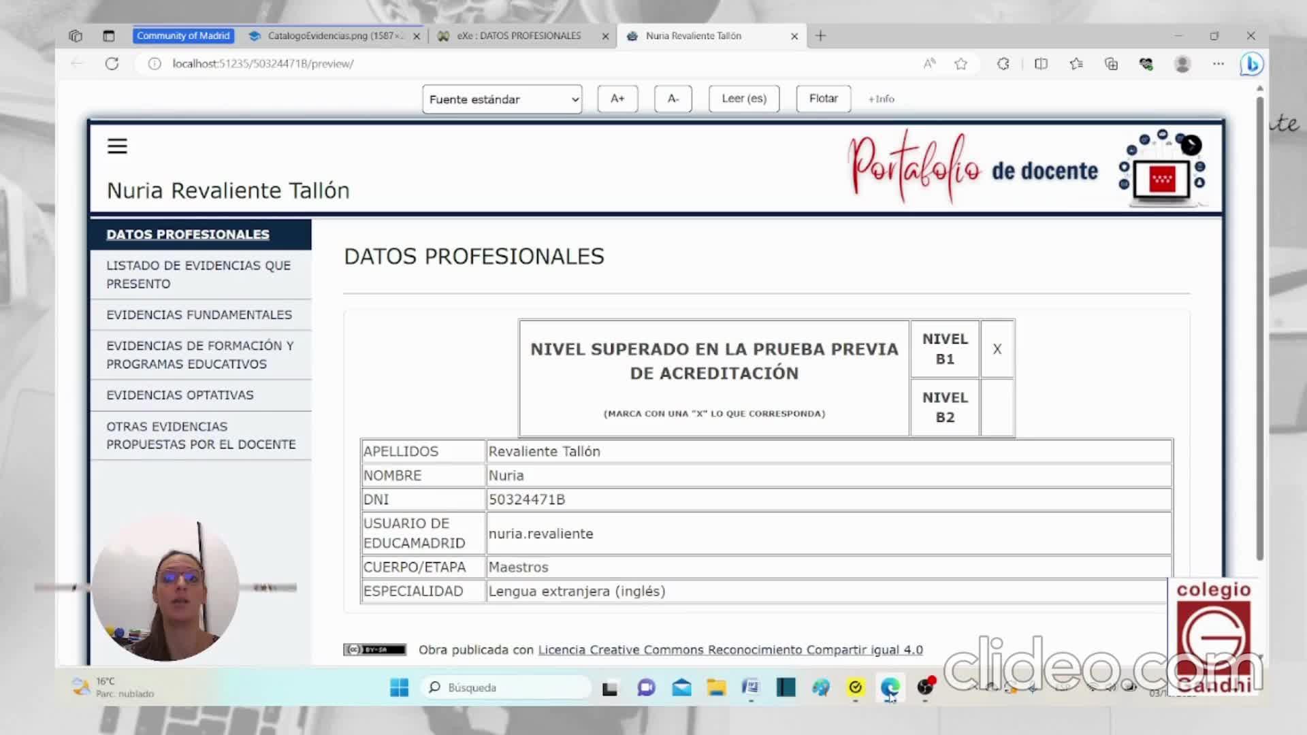Screen dimensions: 1307x735
Task: Toggle split screen view icon
Action: point(1041,64)
